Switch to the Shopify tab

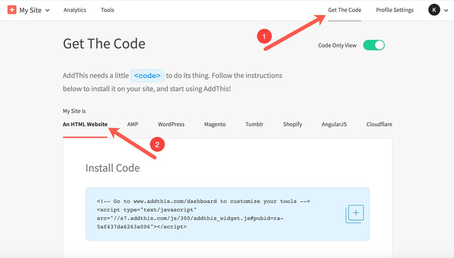click(x=293, y=125)
